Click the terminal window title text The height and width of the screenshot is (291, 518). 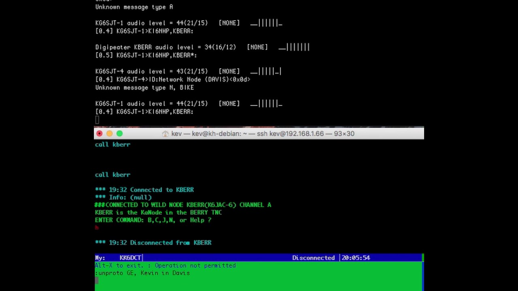tap(263, 133)
